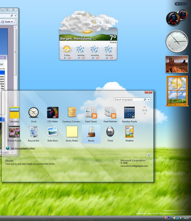Open search dropdown arrow in background window

point(15,16)
